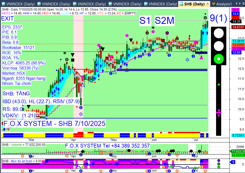Click the black 14.35 last price marker
245x173 pixels.
coord(236,22)
